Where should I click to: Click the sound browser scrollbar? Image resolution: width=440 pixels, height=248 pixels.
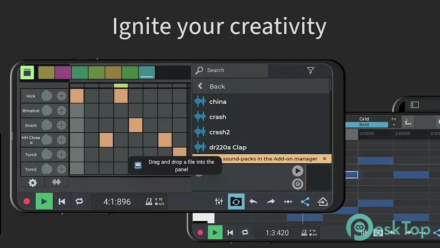point(330,85)
